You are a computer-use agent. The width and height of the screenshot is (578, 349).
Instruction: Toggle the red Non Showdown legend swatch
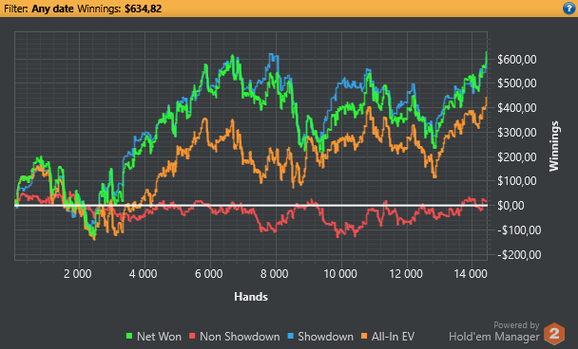point(192,336)
